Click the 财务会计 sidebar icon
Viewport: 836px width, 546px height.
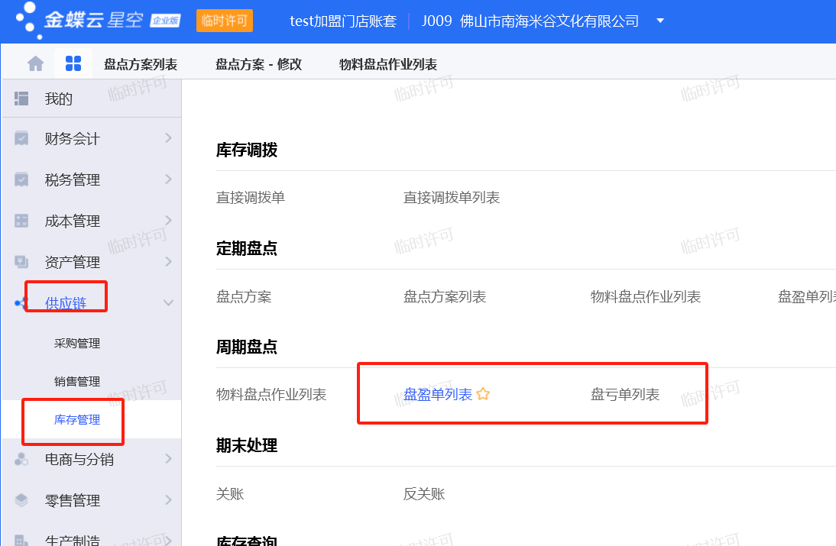click(x=21, y=139)
